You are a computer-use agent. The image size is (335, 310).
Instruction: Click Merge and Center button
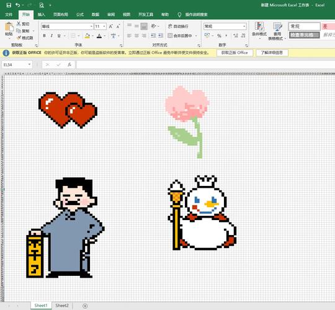[x=180, y=36]
